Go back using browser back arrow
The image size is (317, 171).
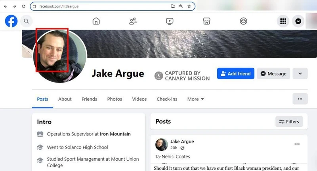(6, 6)
